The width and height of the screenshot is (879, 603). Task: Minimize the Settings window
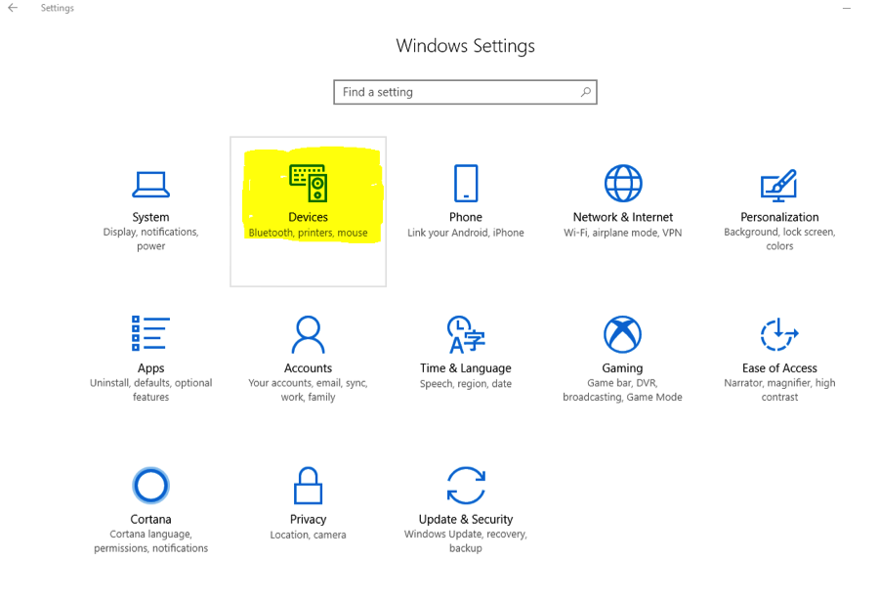846,8
